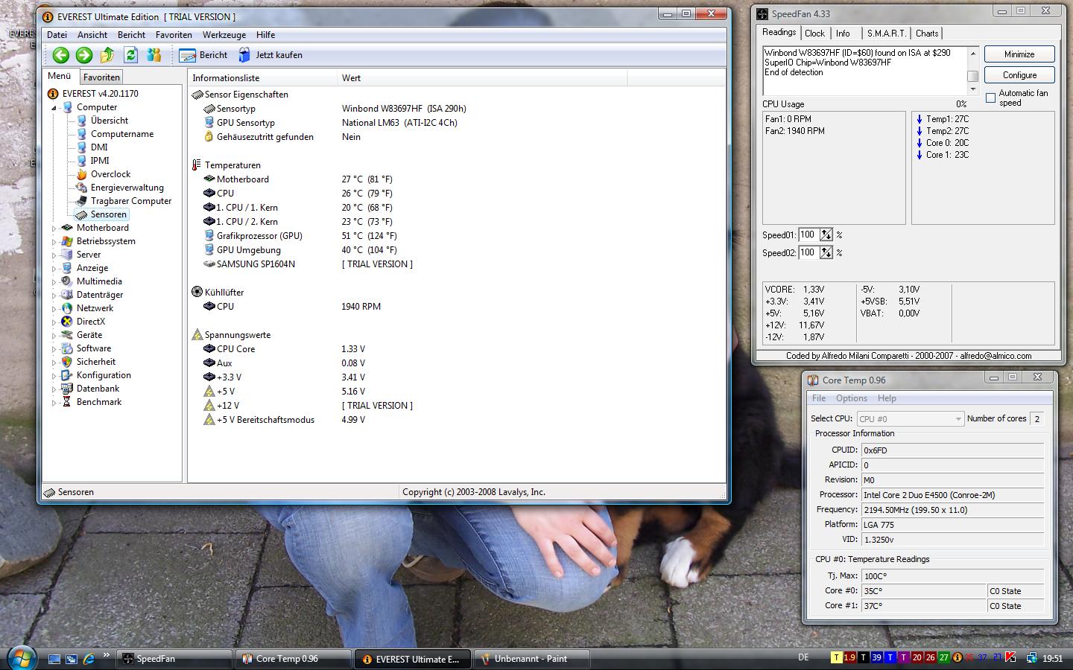Click the Benchmark hourglass icon
This screenshot has height=670, width=1073.
pos(67,402)
